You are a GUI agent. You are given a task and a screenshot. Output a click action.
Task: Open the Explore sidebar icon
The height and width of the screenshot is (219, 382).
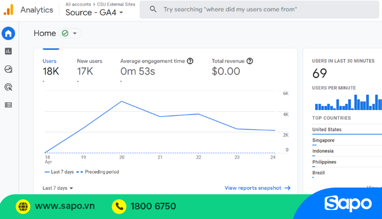pyautogui.click(x=8, y=69)
